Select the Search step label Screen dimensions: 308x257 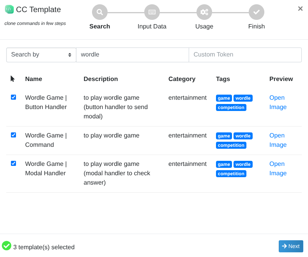pyautogui.click(x=100, y=26)
